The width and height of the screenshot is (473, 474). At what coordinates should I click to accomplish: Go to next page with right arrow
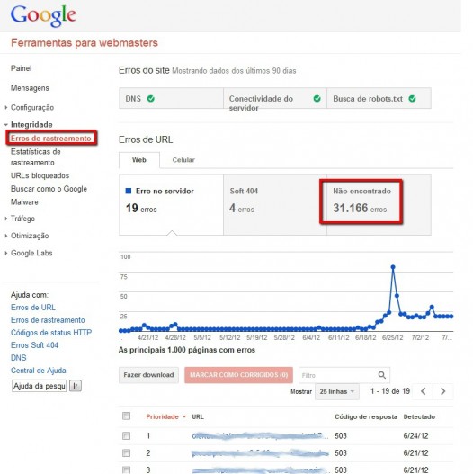click(442, 391)
